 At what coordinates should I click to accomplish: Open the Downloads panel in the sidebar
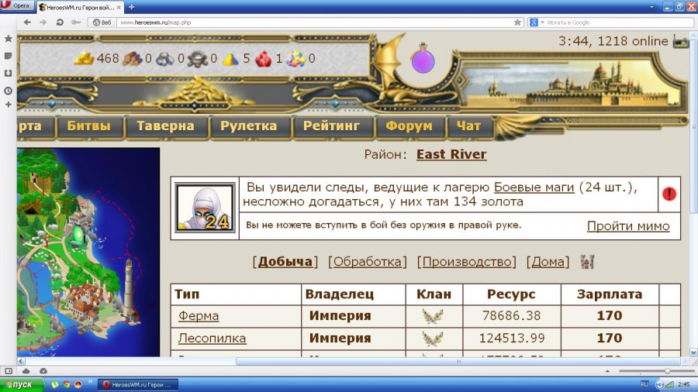[x=8, y=74]
